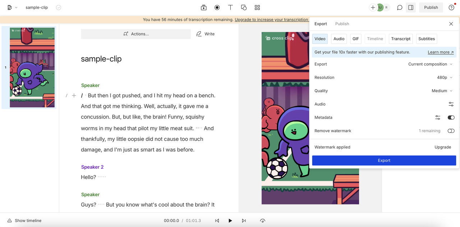This screenshot has width=460, height=227.
Task: Click the Upgrade link beside Watermark applied
Action: point(443,147)
